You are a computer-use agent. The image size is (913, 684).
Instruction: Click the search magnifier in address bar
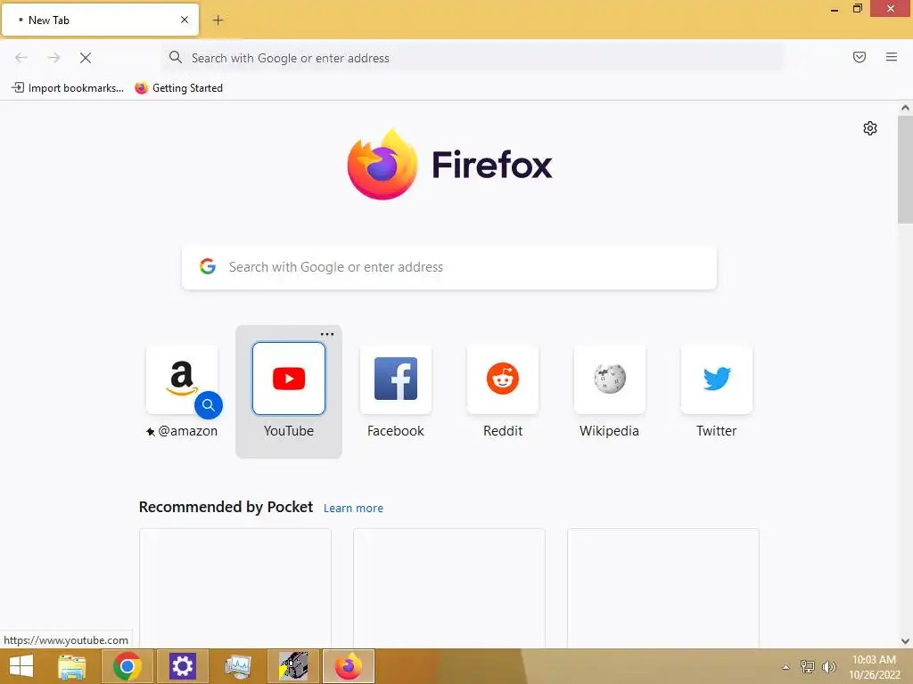176,57
